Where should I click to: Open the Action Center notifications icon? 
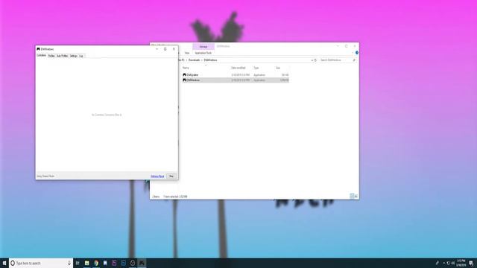tap(471, 263)
